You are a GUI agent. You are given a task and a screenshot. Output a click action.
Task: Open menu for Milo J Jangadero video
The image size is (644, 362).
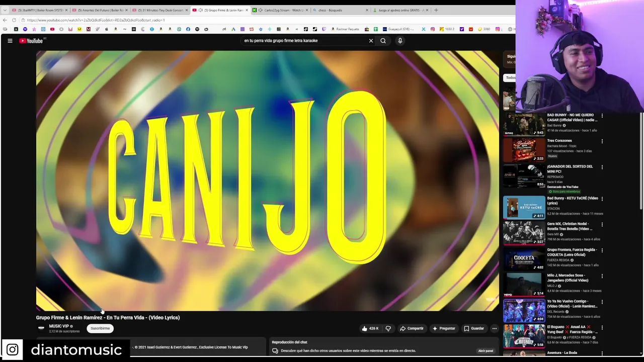click(x=602, y=276)
